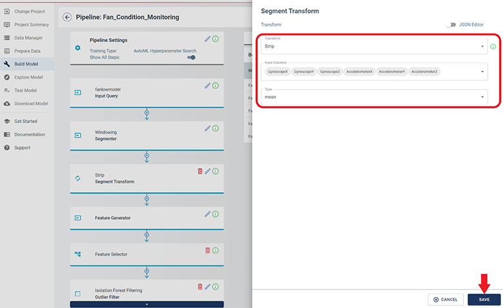
Task: Open info for fanlowmodel Input Query
Action: (215, 85)
